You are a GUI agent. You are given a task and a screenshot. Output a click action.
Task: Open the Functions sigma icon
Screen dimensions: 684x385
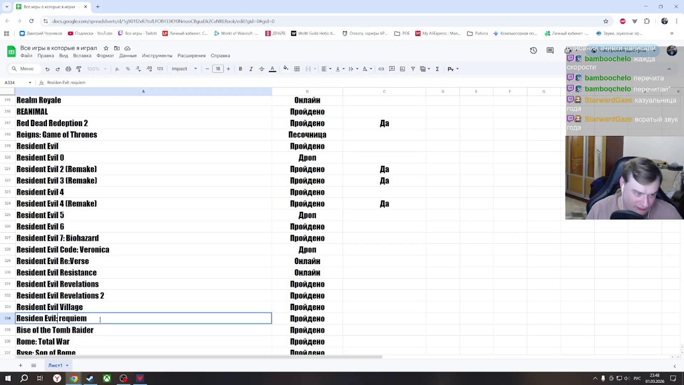437,69
